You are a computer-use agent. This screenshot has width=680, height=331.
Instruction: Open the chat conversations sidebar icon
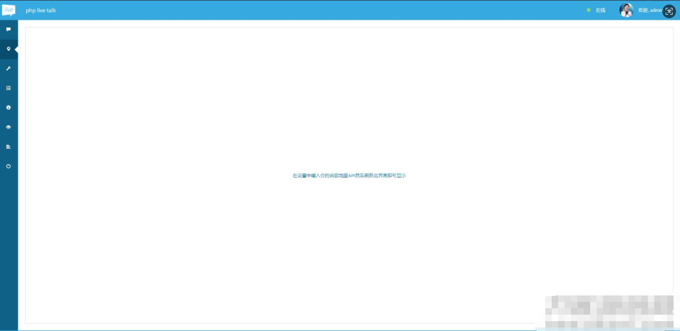coord(8,30)
